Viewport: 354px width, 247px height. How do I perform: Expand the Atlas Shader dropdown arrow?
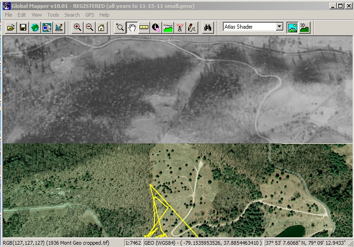pos(280,27)
